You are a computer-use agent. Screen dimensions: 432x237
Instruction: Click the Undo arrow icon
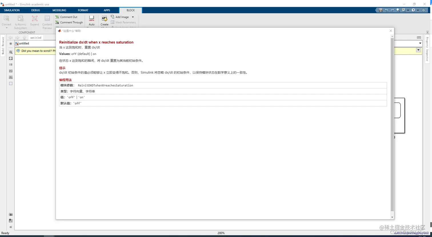click(x=387, y=10)
